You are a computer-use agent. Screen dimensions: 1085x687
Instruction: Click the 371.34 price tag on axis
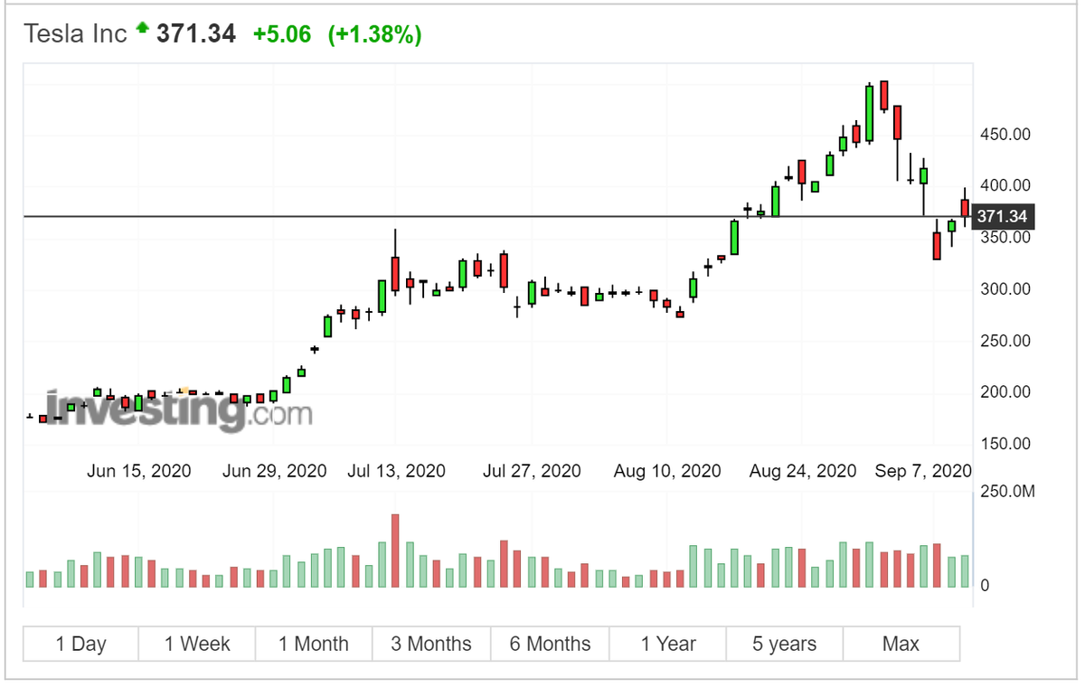coord(1002,217)
